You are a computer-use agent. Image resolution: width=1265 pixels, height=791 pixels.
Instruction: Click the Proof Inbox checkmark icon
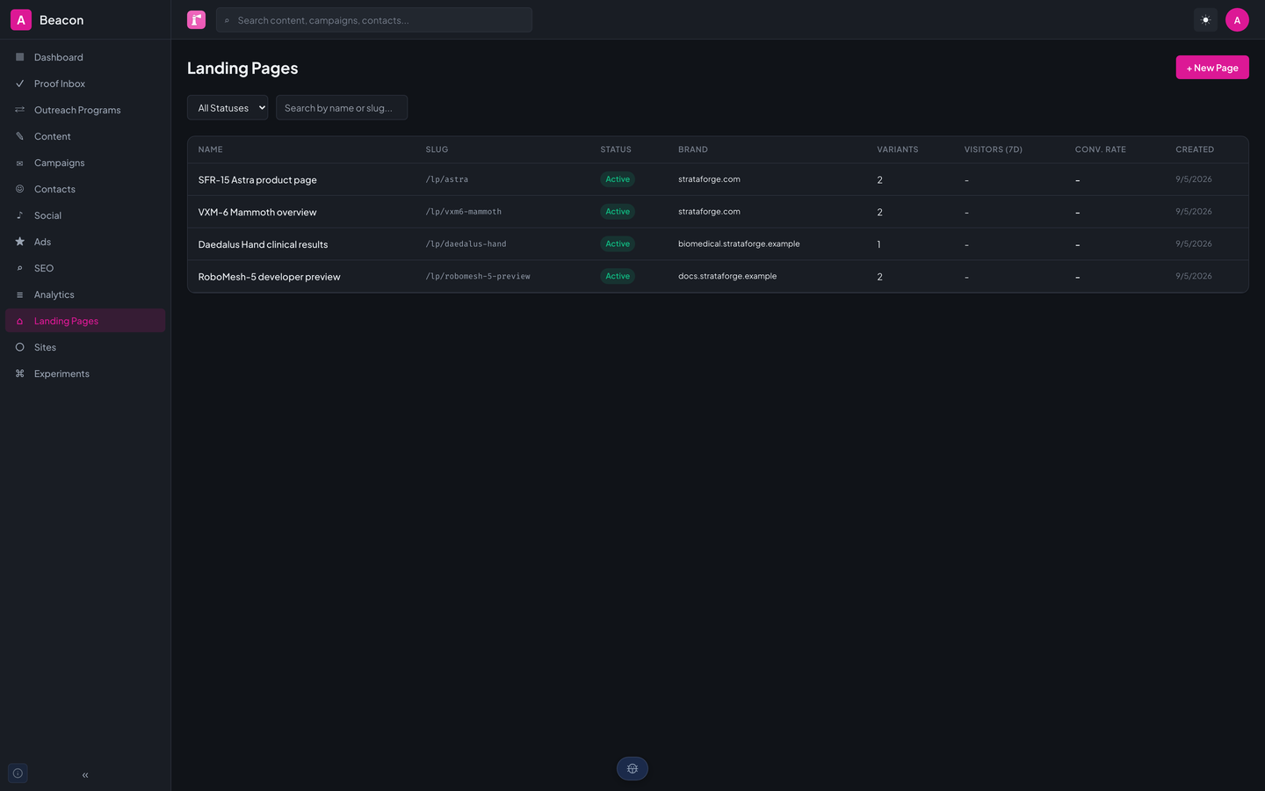tap(19, 83)
